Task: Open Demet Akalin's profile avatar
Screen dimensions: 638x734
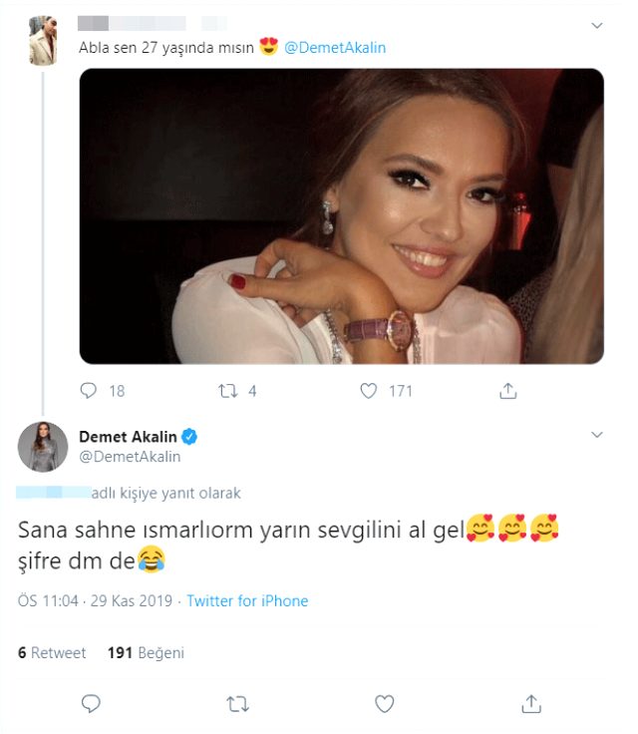Action: (43, 447)
